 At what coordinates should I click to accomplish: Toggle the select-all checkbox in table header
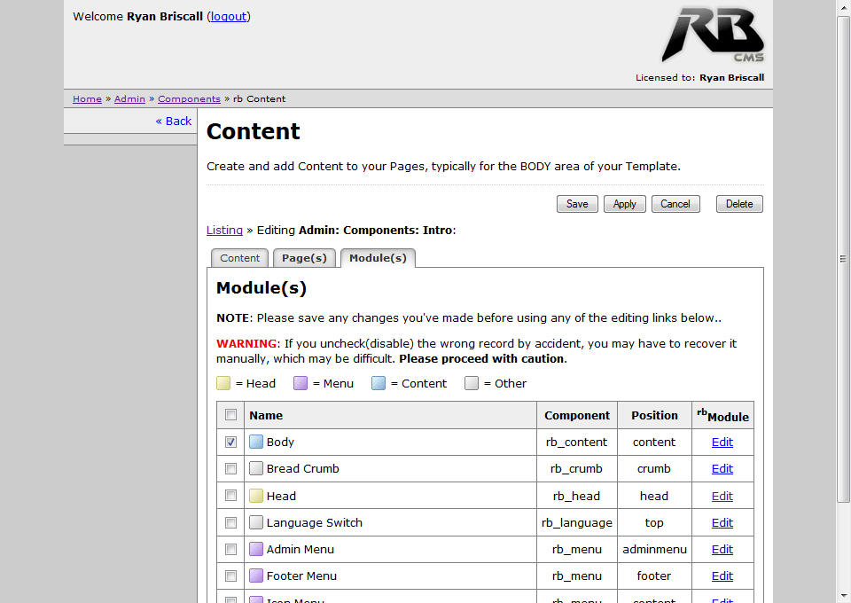coord(230,415)
